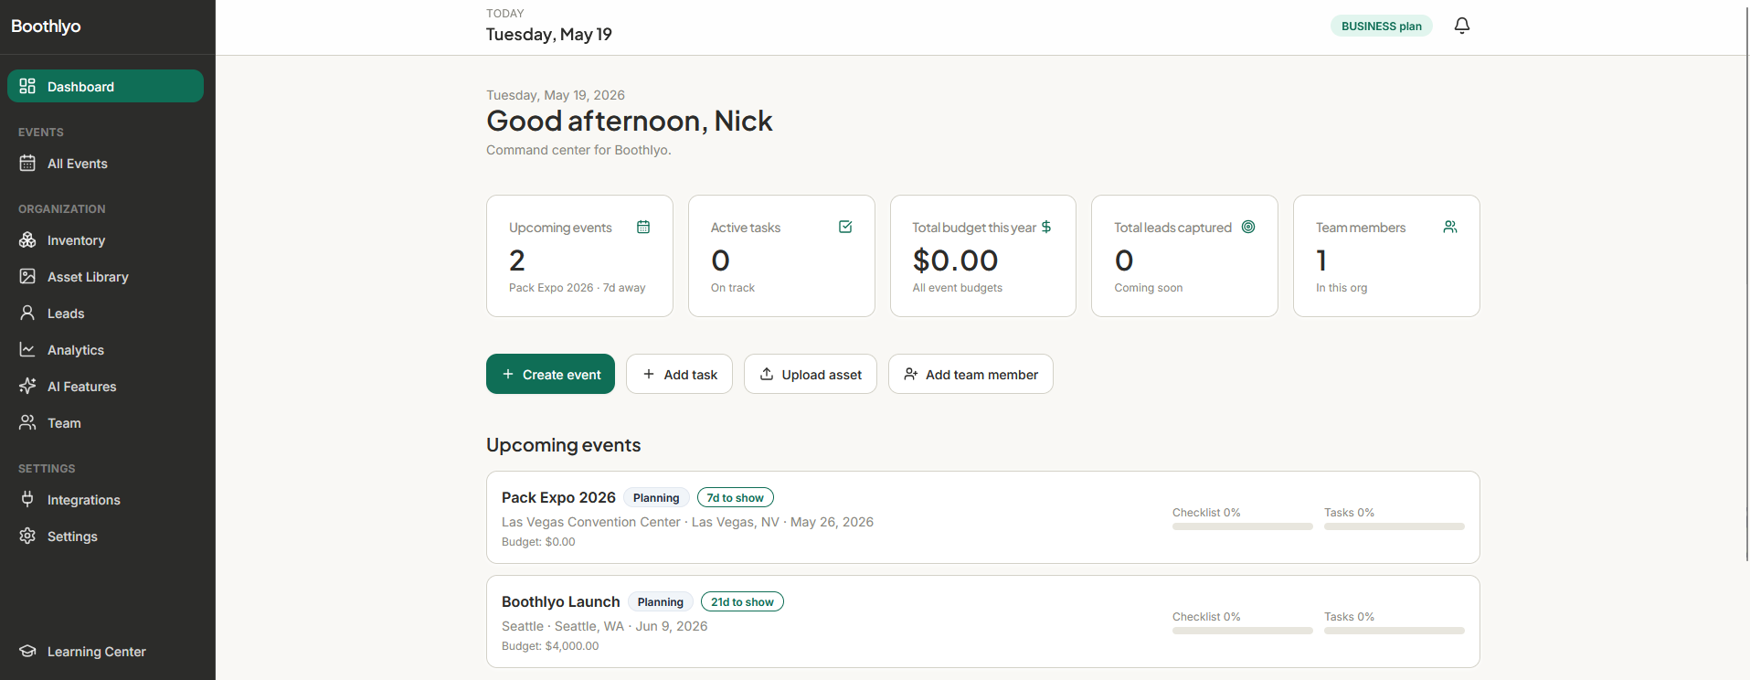
Task: Open the Learning Center link
Action: click(x=105, y=651)
